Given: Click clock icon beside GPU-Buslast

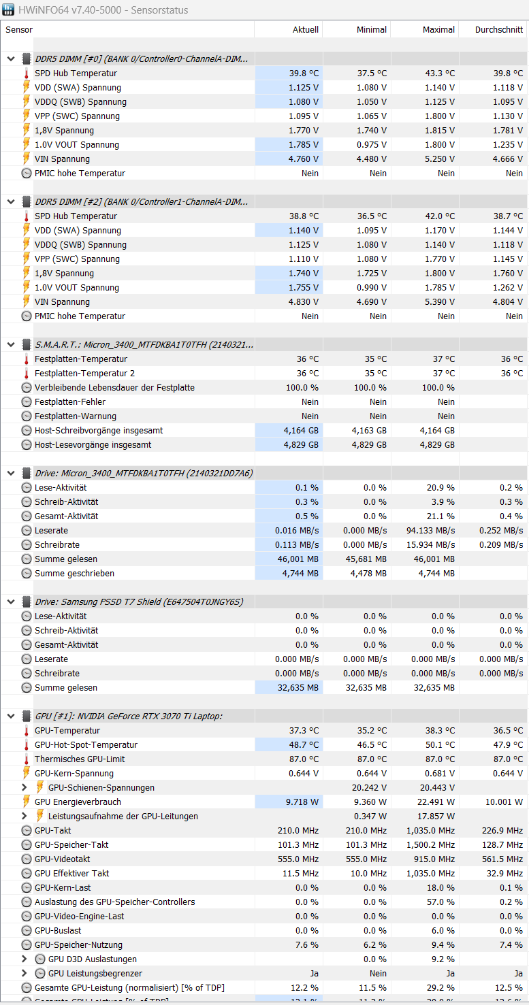Looking at the screenshot, I should point(27,931).
